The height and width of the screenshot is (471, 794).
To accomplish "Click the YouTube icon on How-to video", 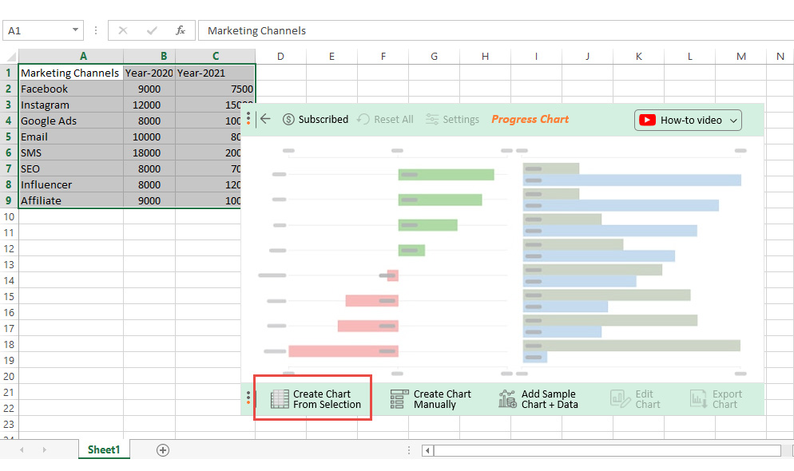I will pyautogui.click(x=648, y=120).
